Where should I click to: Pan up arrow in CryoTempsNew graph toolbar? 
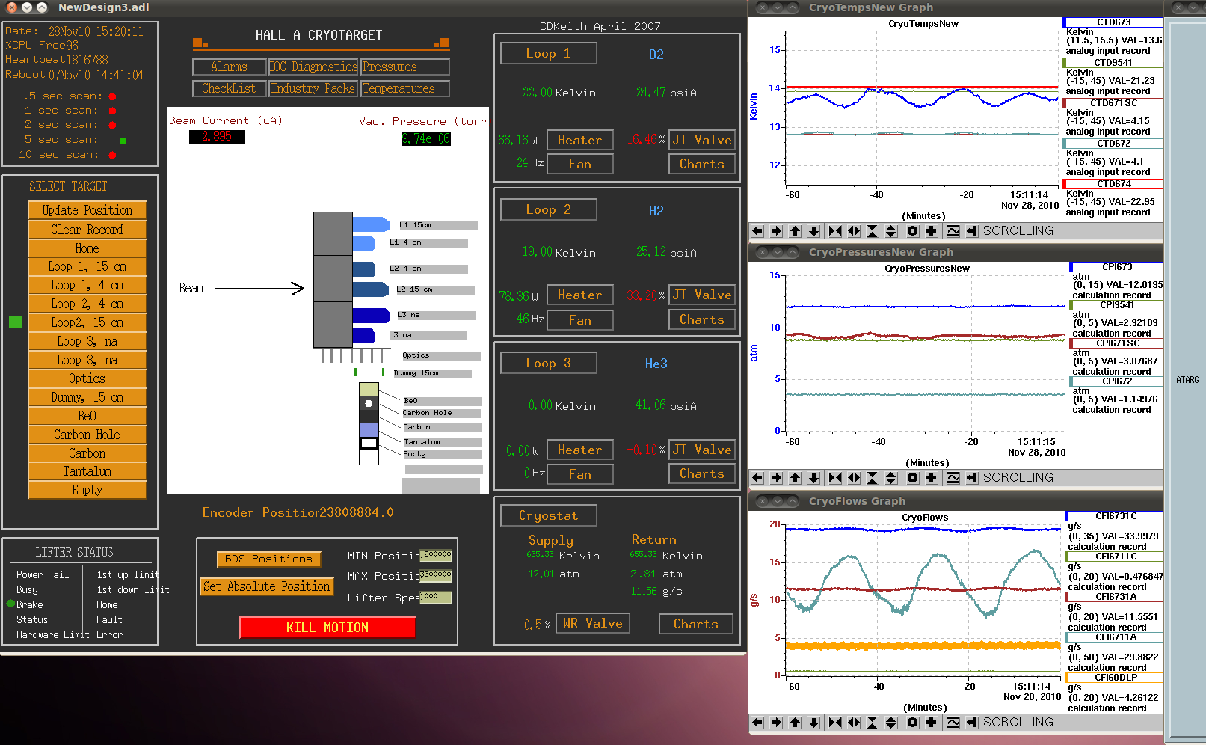[796, 231]
